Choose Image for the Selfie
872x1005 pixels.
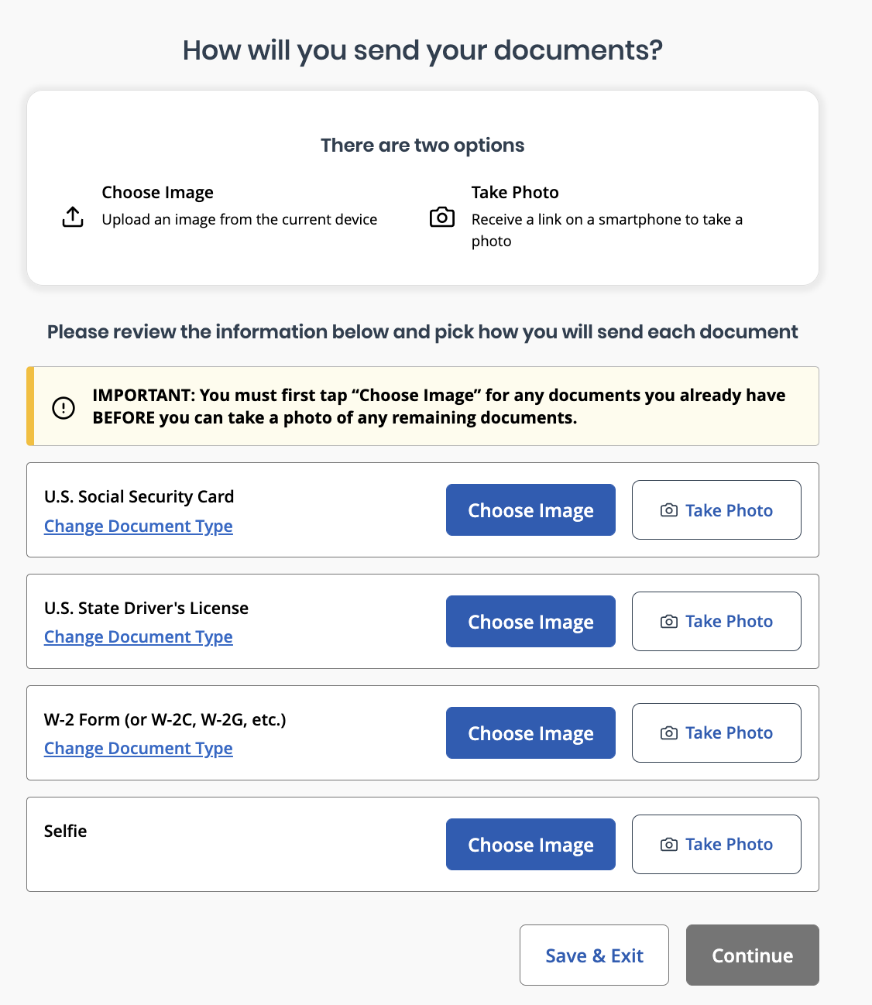(x=530, y=845)
